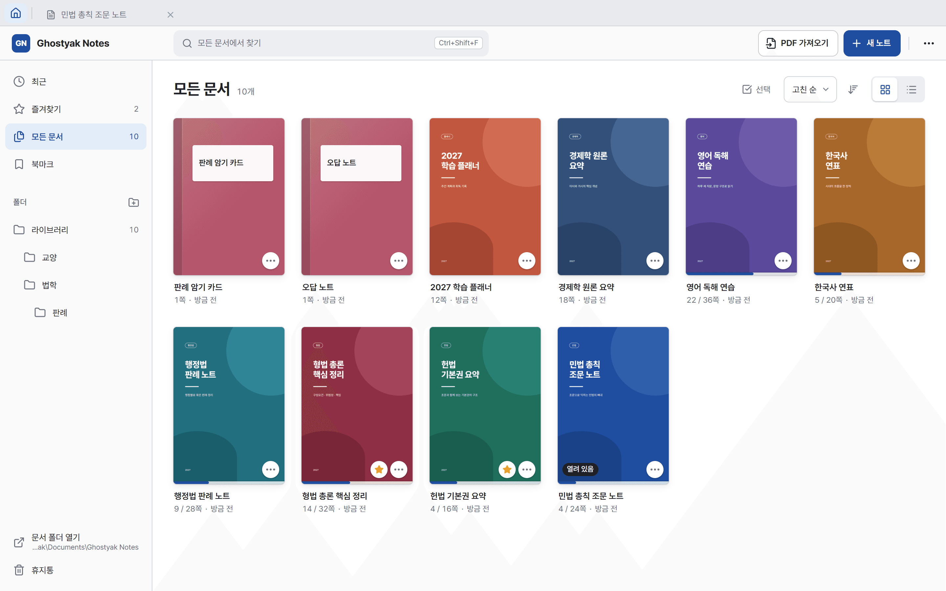Open more options for 헌법 기본권 요약

tap(527, 470)
